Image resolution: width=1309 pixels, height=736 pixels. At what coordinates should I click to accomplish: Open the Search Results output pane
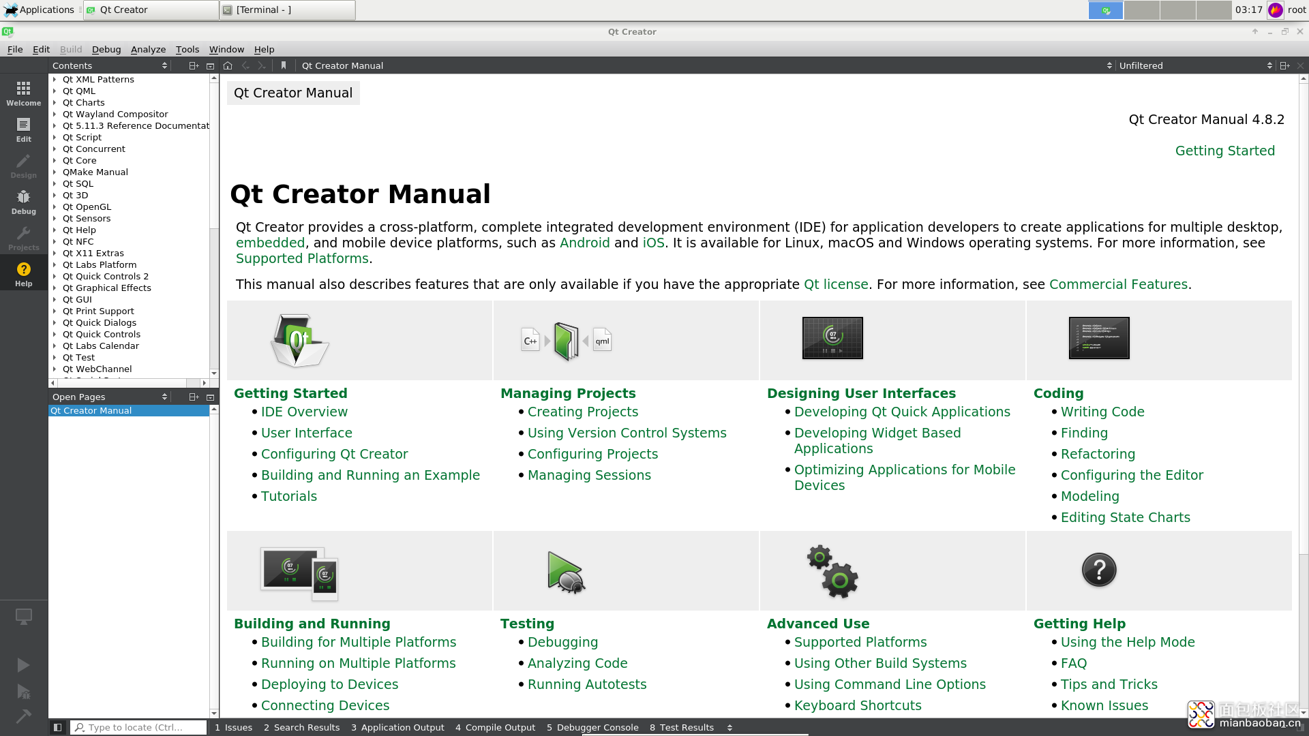pos(301,727)
